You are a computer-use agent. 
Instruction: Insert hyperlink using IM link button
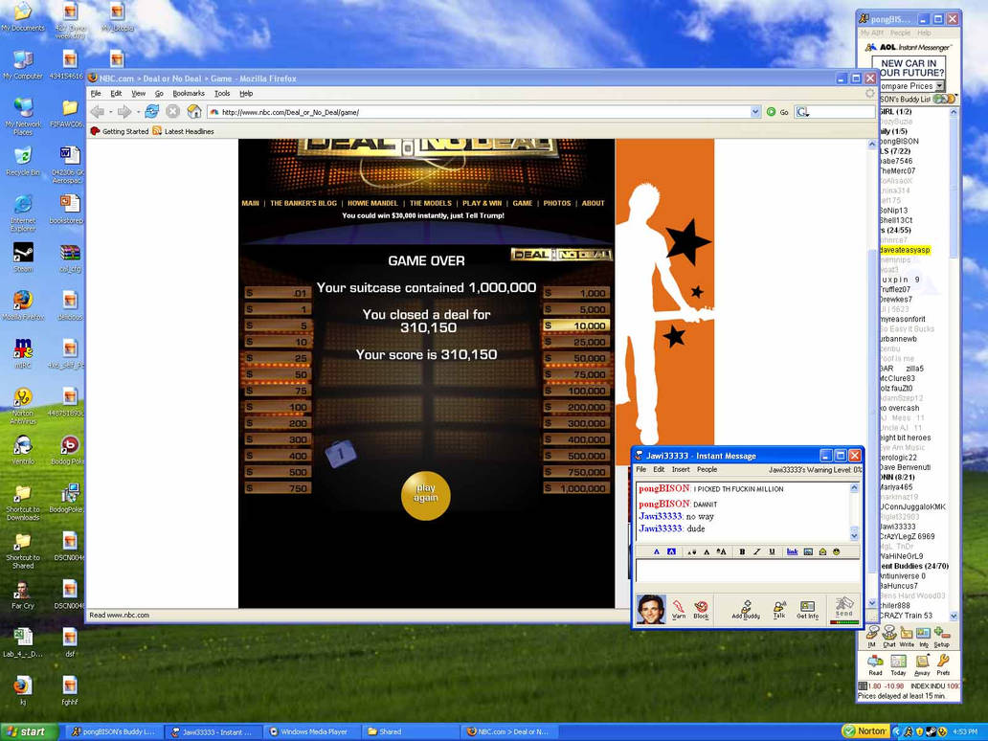point(792,552)
